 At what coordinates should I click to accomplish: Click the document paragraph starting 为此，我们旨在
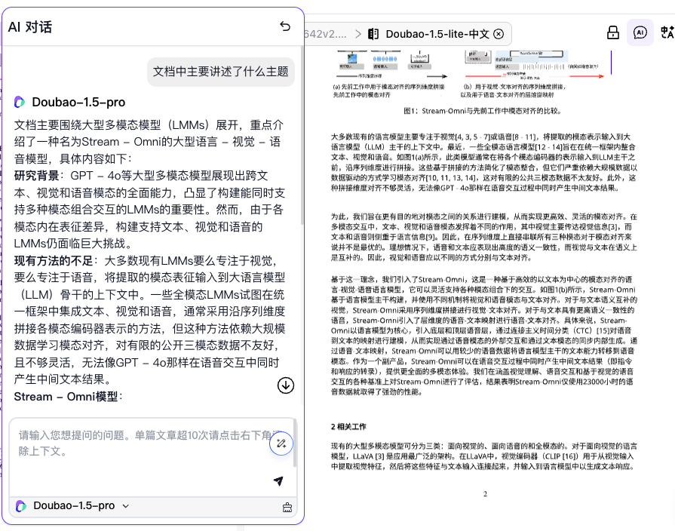tap(483, 237)
